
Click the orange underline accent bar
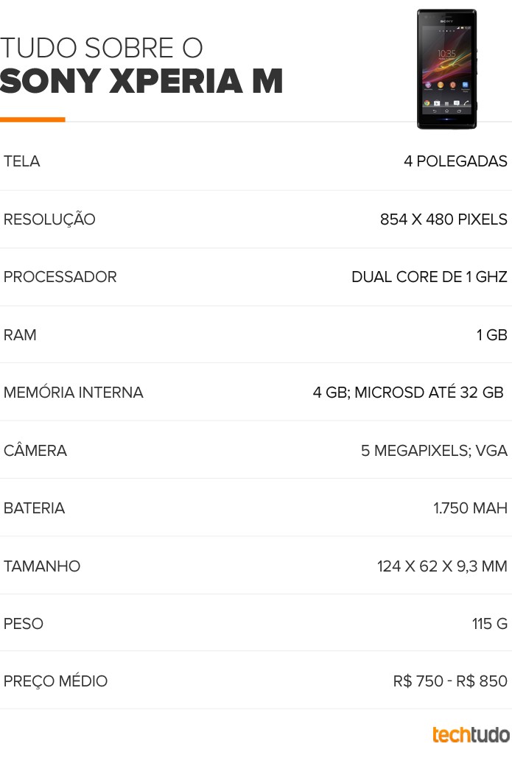(32, 119)
